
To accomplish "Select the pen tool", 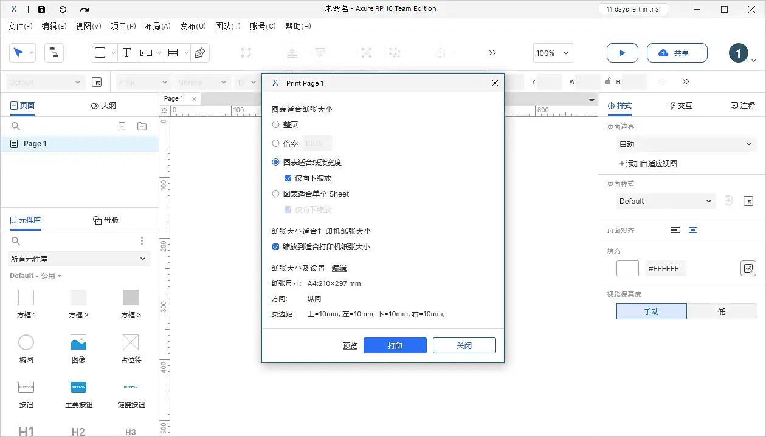I will click(x=199, y=53).
